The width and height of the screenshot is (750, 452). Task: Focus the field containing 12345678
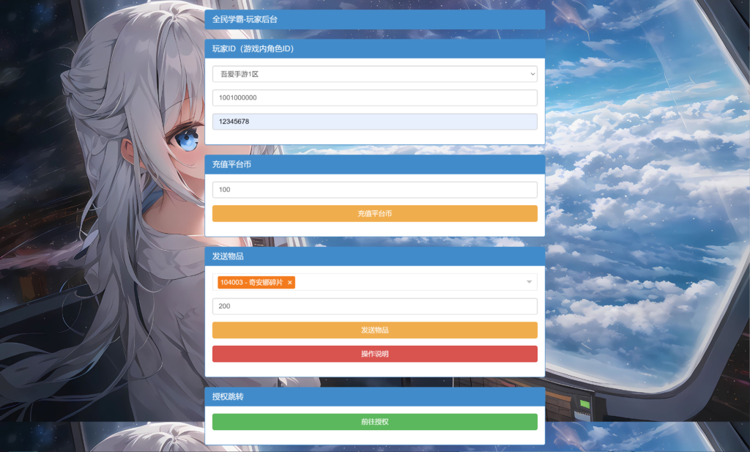(x=374, y=122)
